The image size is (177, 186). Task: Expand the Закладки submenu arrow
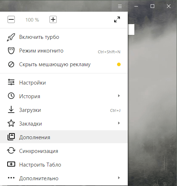point(119,123)
